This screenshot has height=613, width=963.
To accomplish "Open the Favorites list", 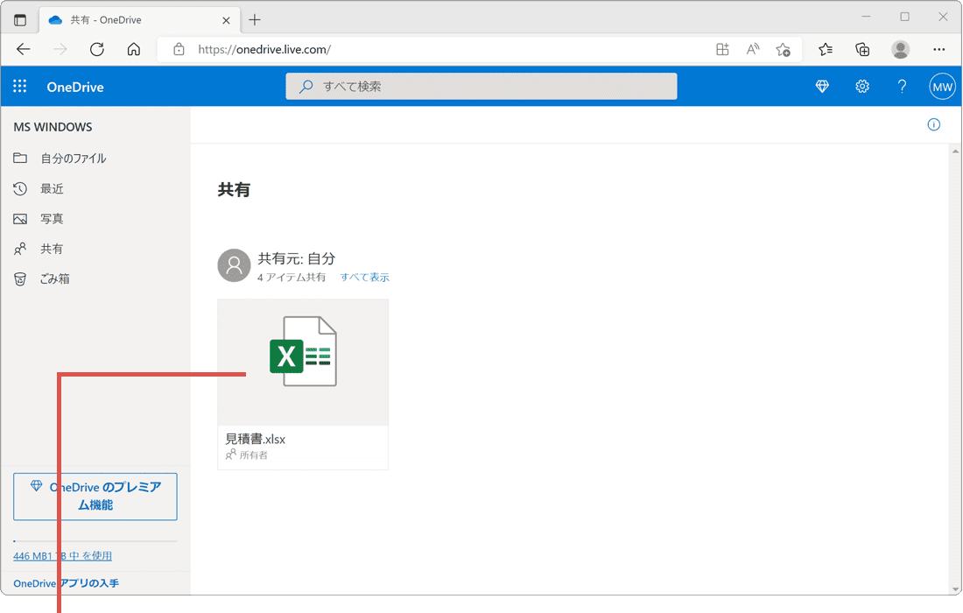I will point(826,49).
